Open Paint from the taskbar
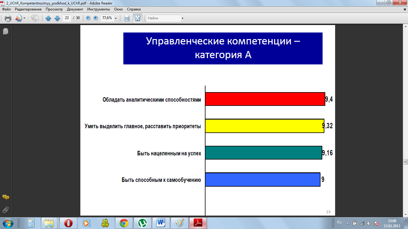The width and height of the screenshot is (408, 229). 180,223
